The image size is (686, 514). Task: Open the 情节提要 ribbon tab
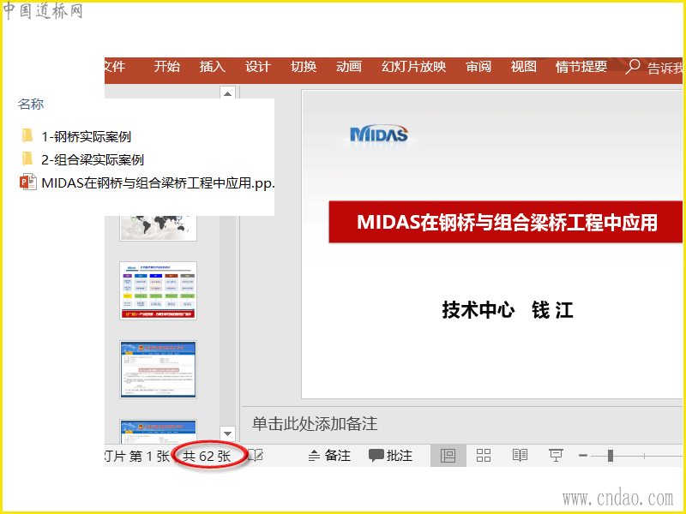581,67
